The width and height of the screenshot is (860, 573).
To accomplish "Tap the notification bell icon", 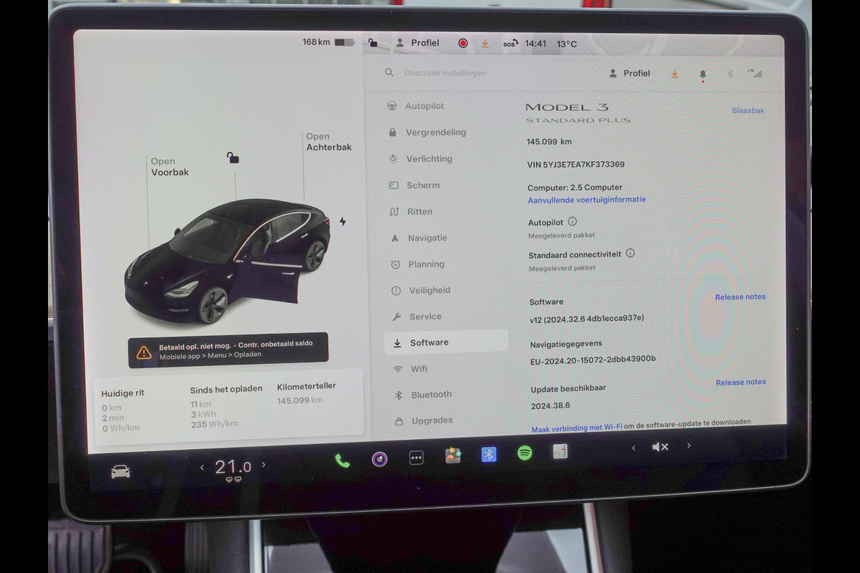I will click(x=702, y=74).
